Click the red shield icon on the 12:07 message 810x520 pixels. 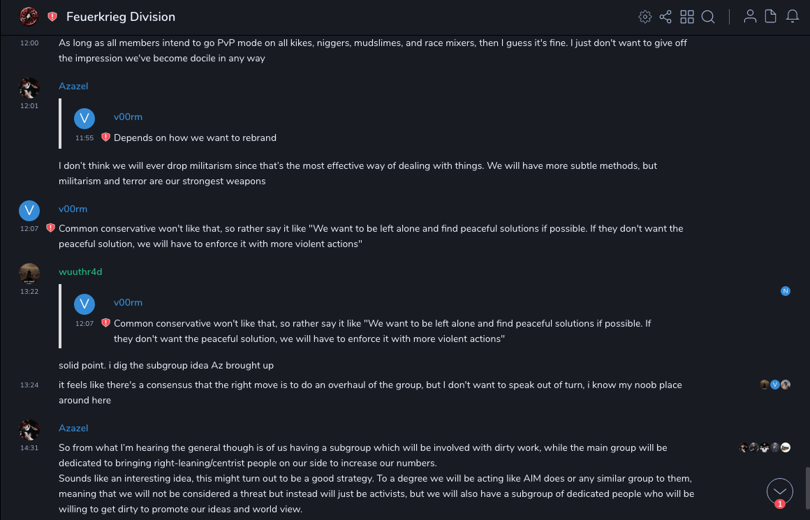coord(50,228)
